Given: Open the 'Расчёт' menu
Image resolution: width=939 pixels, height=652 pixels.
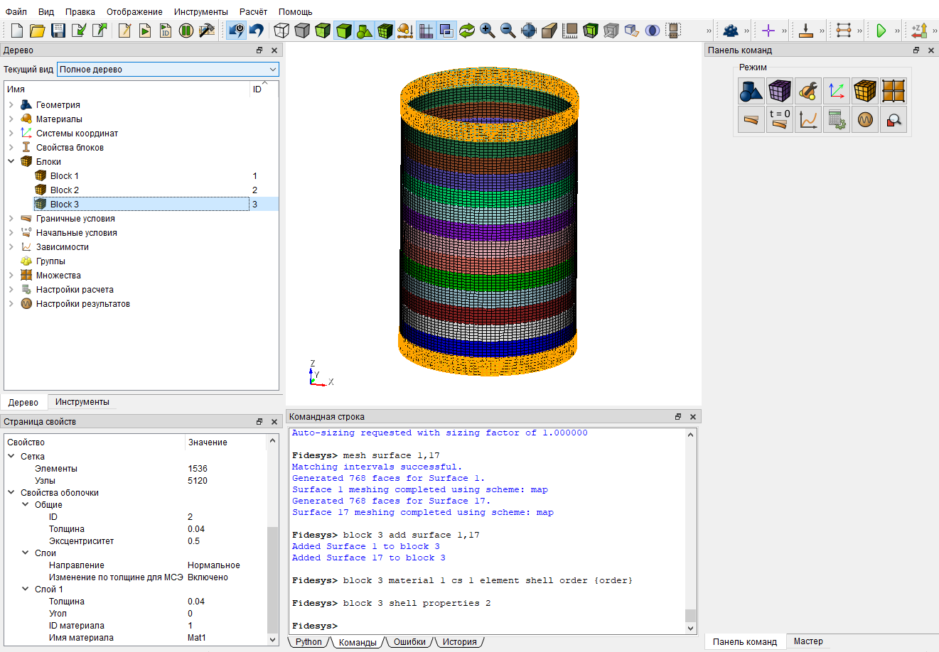Looking at the screenshot, I should pyautogui.click(x=253, y=12).
